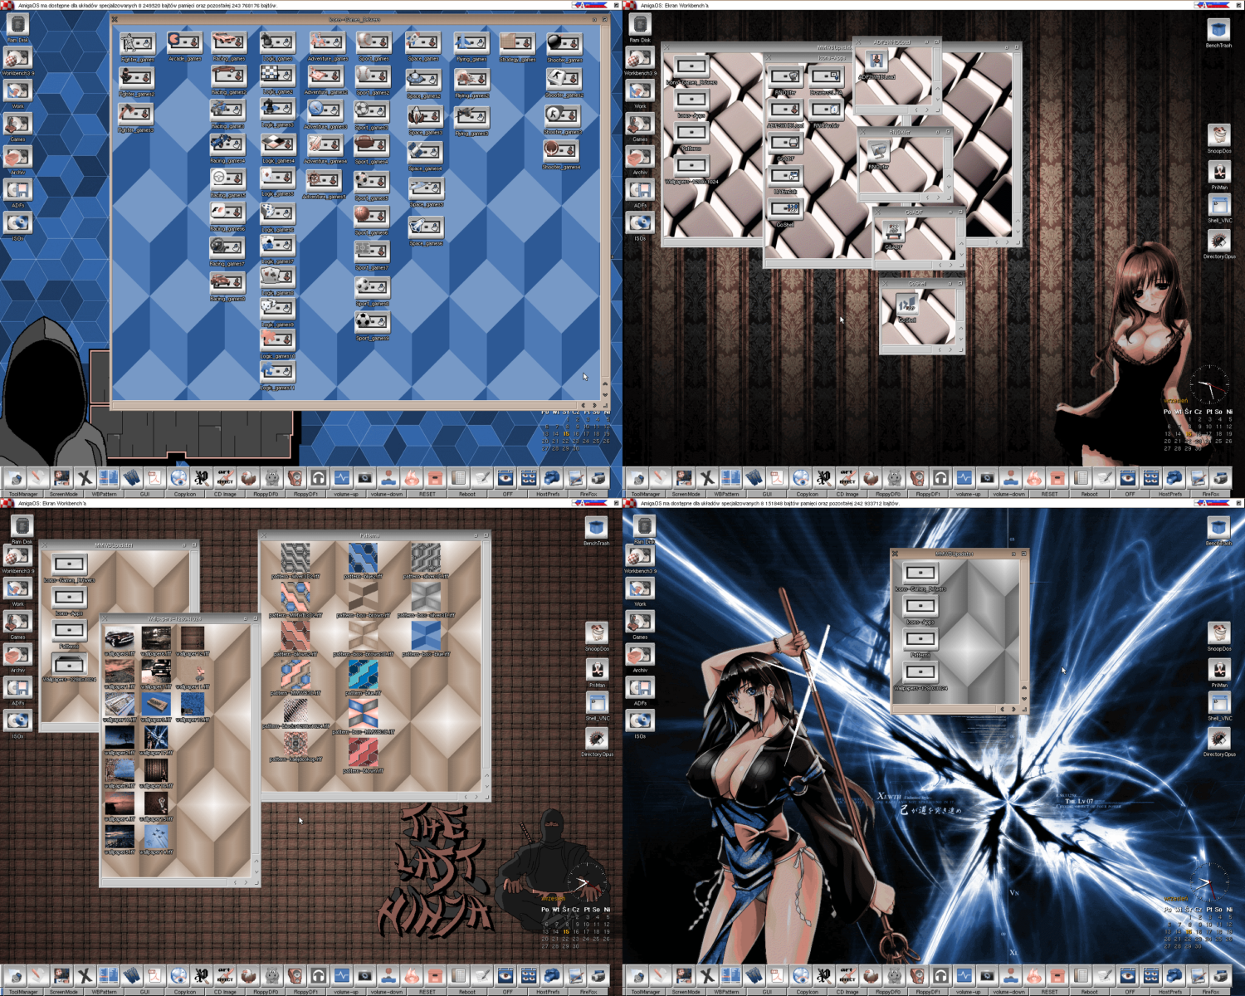The height and width of the screenshot is (996, 1245).
Task: Open the Space_games rocket drawer icon
Action: pyautogui.click(x=422, y=42)
